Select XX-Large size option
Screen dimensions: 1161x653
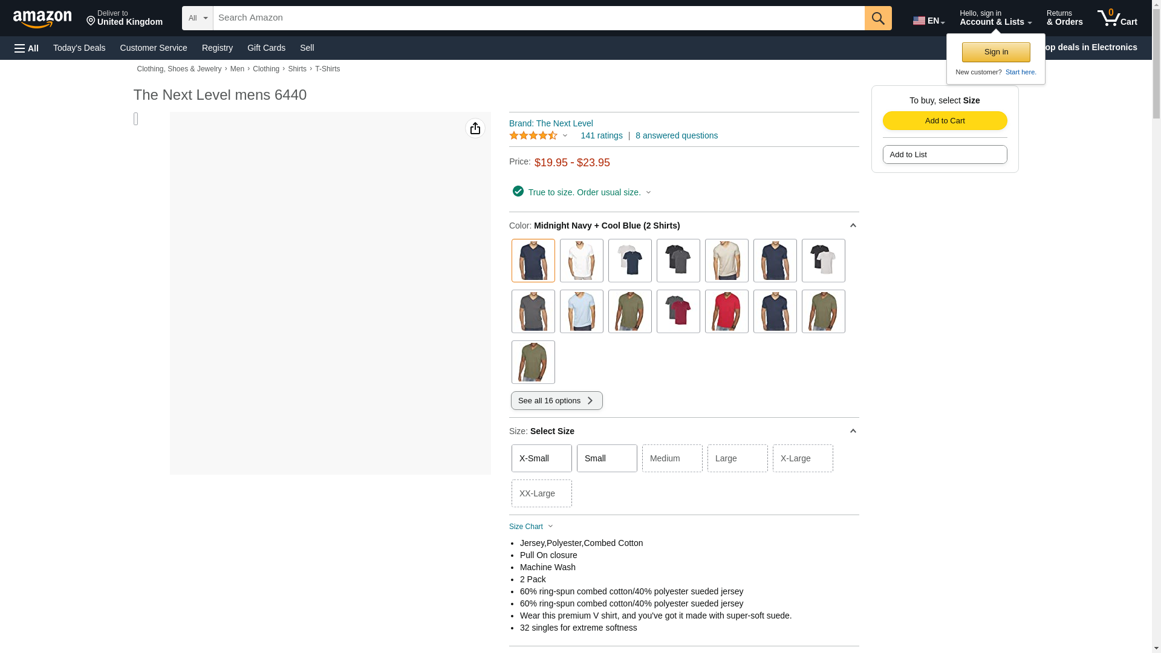541,493
